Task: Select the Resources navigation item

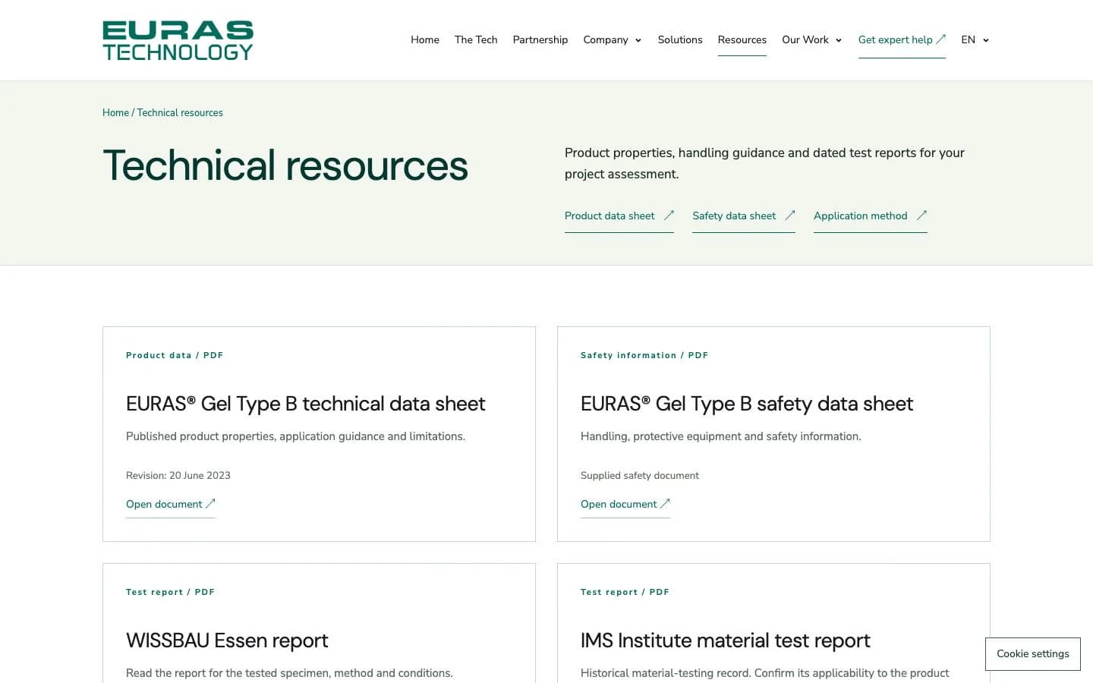Action: (x=742, y=39)
